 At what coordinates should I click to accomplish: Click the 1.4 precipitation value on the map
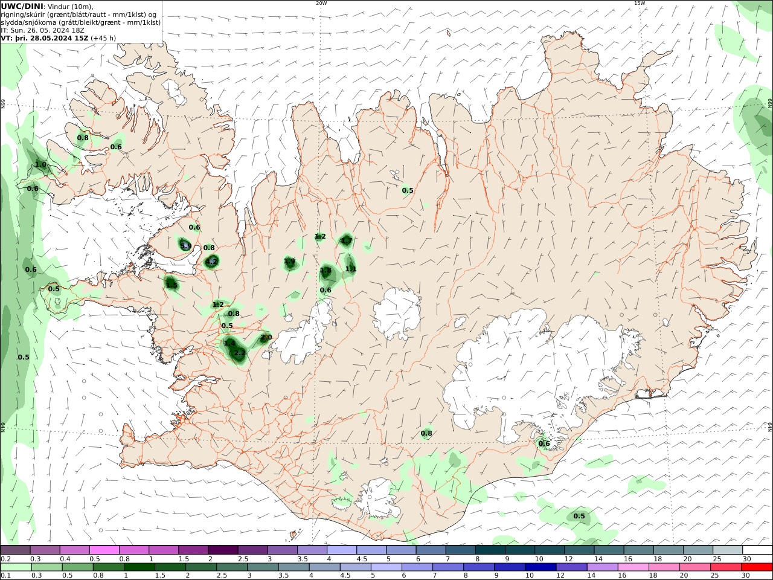click(229, 343)
